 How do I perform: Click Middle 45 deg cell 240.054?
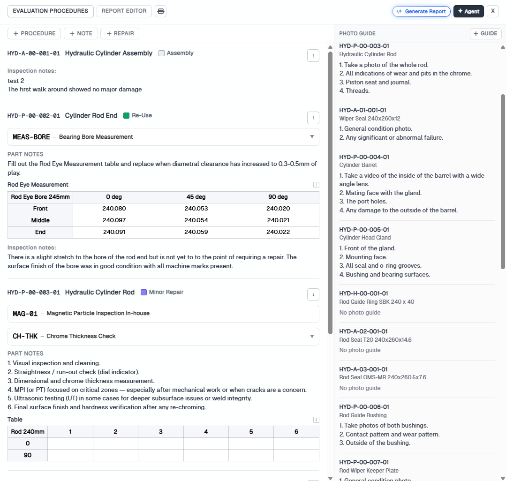click(x=196, y=220)
